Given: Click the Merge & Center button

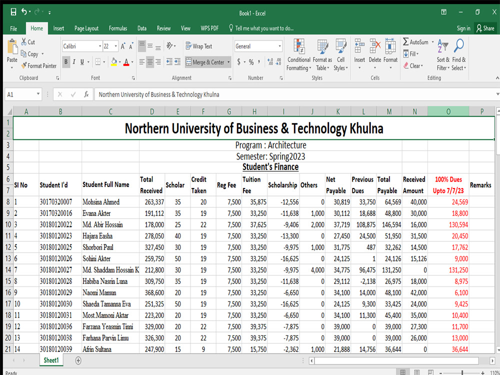Looking at the screenshot, I should [207, 62].
